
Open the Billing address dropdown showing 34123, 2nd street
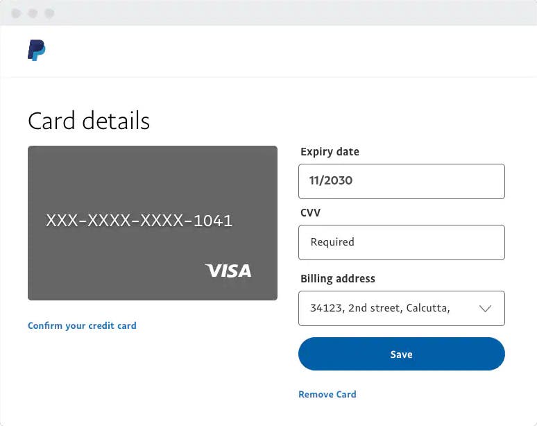(389, 308)
